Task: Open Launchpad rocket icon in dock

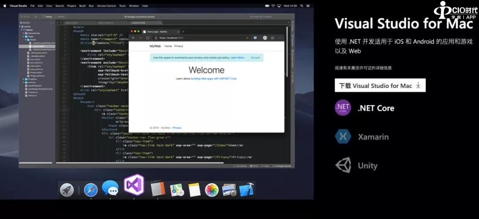Action: (67, 190)
